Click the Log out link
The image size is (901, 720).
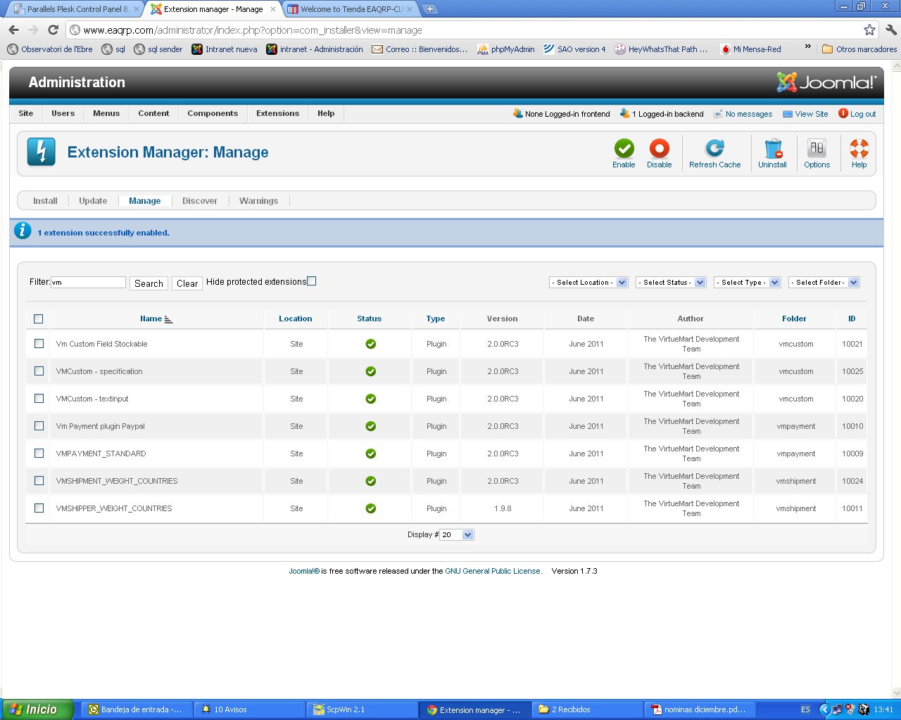tap(857, 114)
